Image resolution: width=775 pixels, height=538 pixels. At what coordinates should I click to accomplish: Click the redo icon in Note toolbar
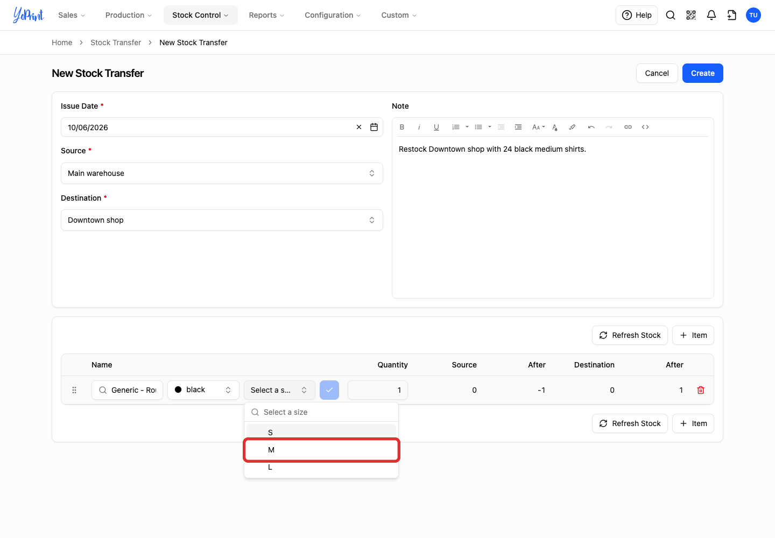[609, 127]
